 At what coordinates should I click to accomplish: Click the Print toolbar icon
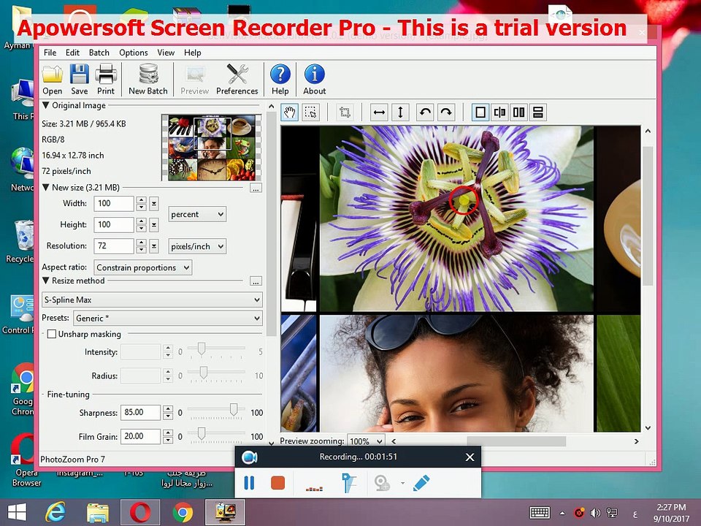[x=106, y=75]
